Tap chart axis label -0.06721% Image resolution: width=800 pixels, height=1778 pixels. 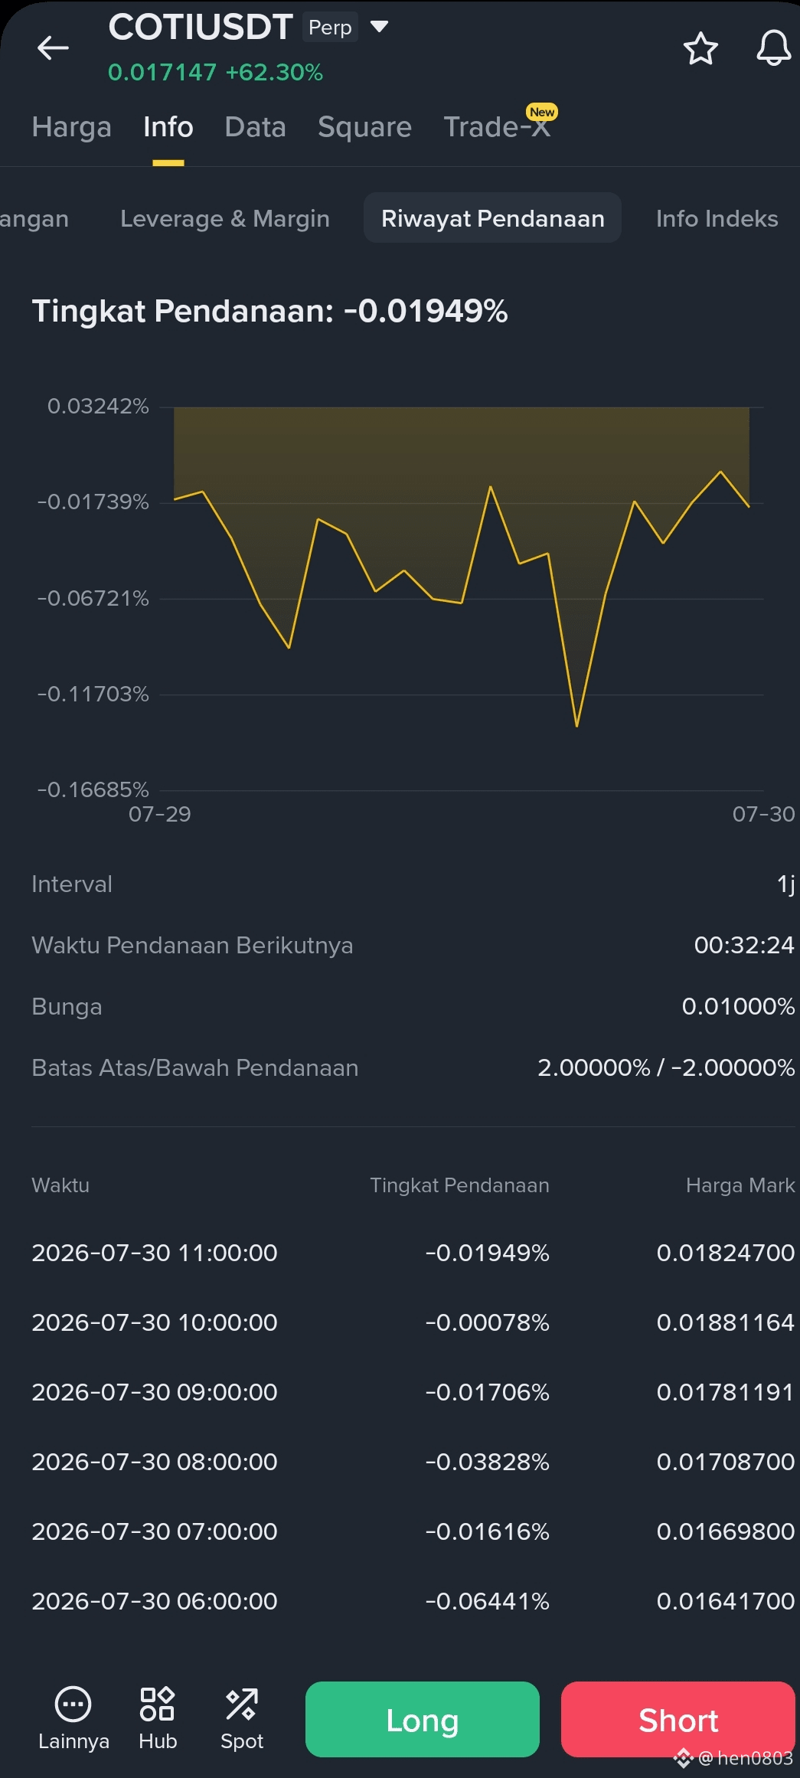point(93,598)
